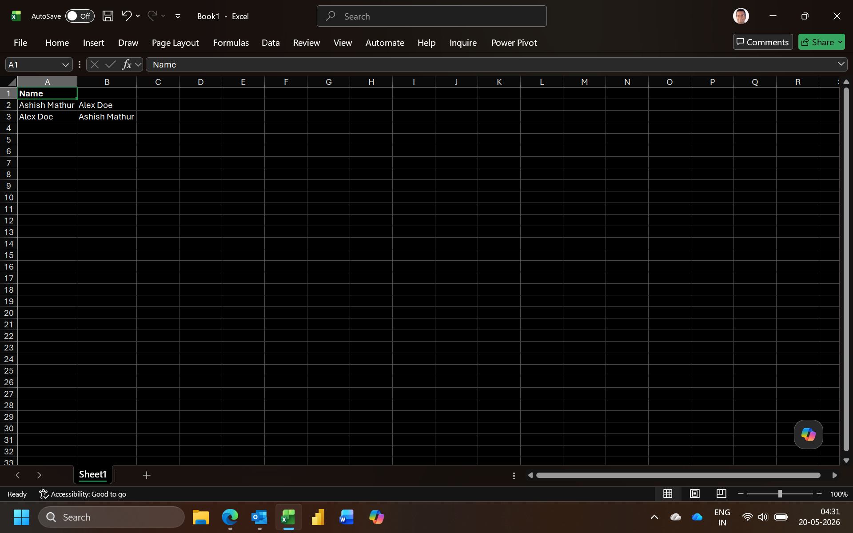Screen dimensions: 853x533
Task: Open Customize Quick Access Toolbar dropdown
Action: pyautogui.click(x=178, y=16)
